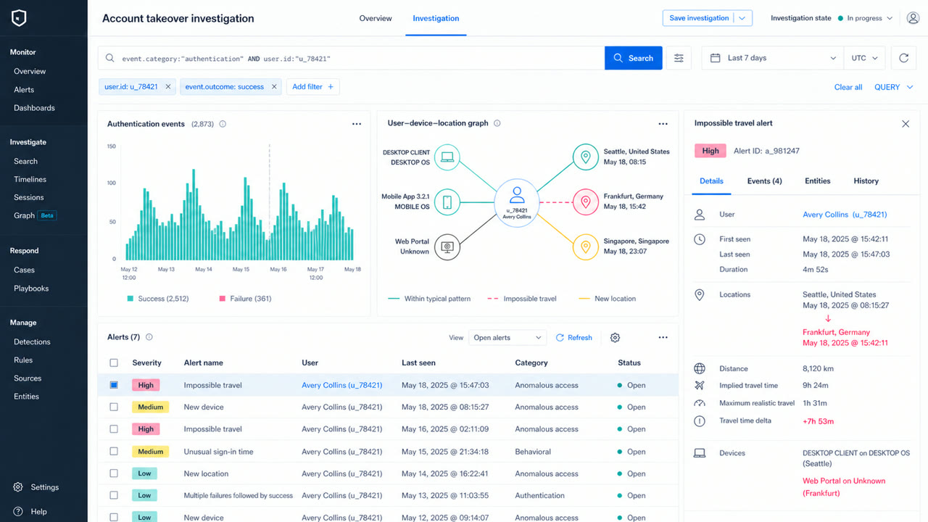
Task: Open the Last 7 days time range dropdown
Action: (773, 58)
